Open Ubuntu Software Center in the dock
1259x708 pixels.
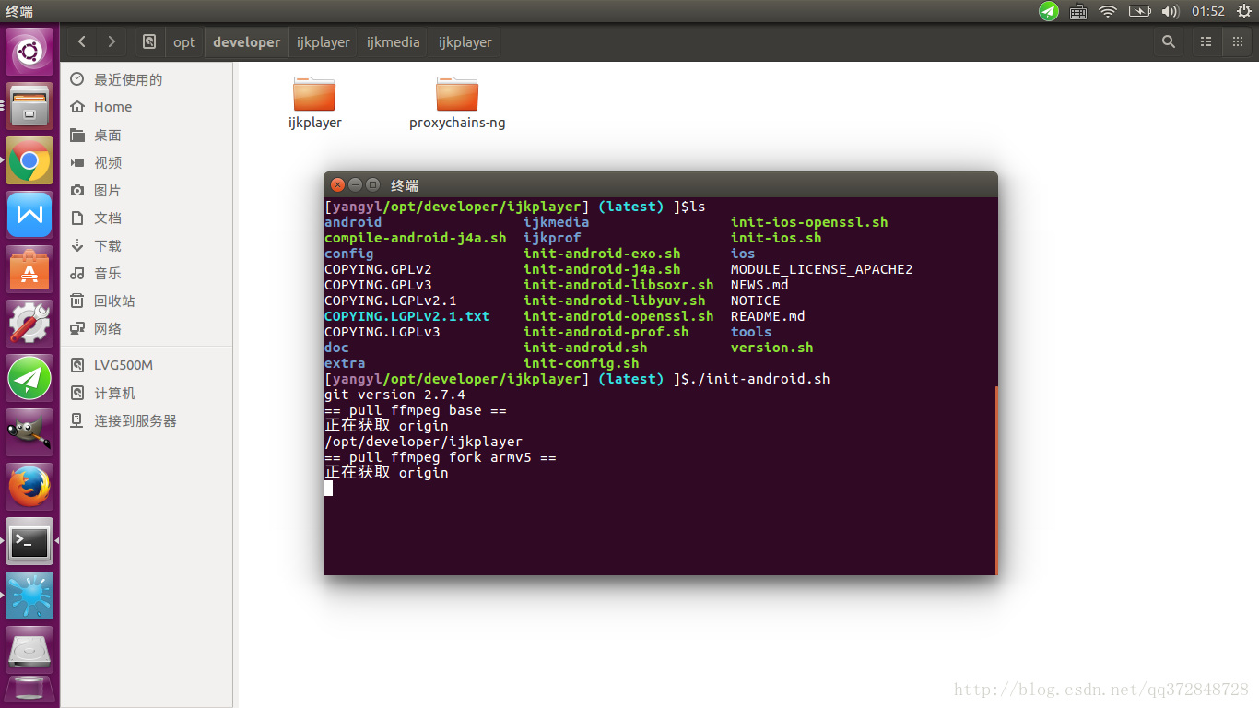(x=30, y=271)
